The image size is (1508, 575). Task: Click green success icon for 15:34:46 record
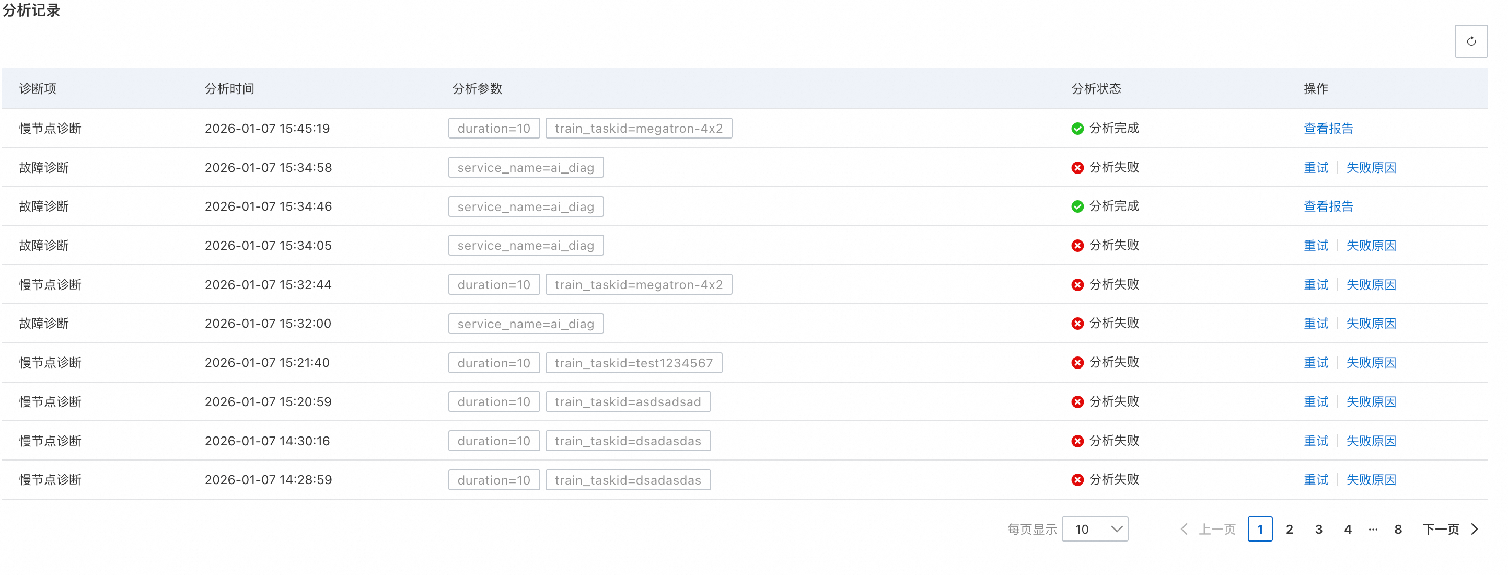(1077, 206)
